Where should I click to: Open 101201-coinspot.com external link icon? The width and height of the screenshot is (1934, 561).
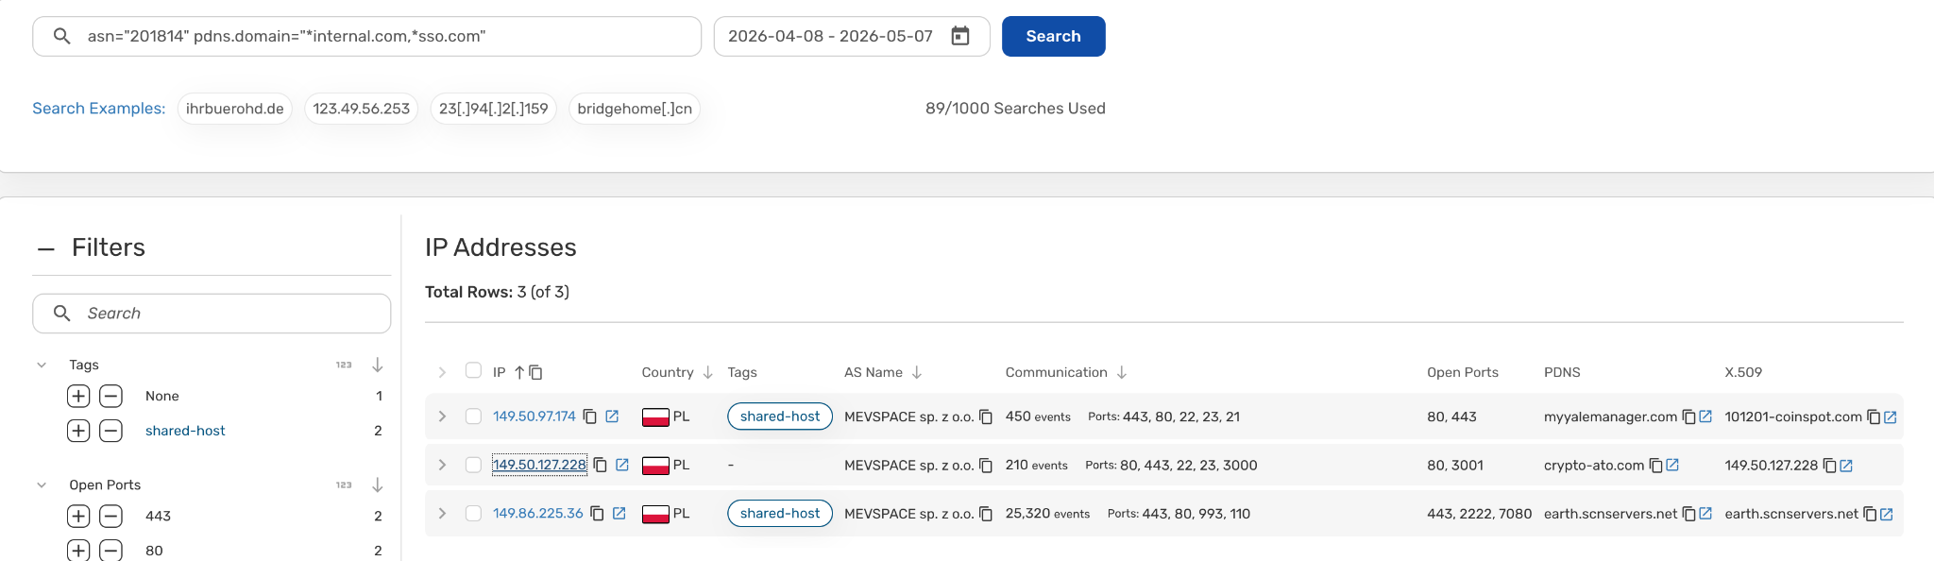point(1891,416)
